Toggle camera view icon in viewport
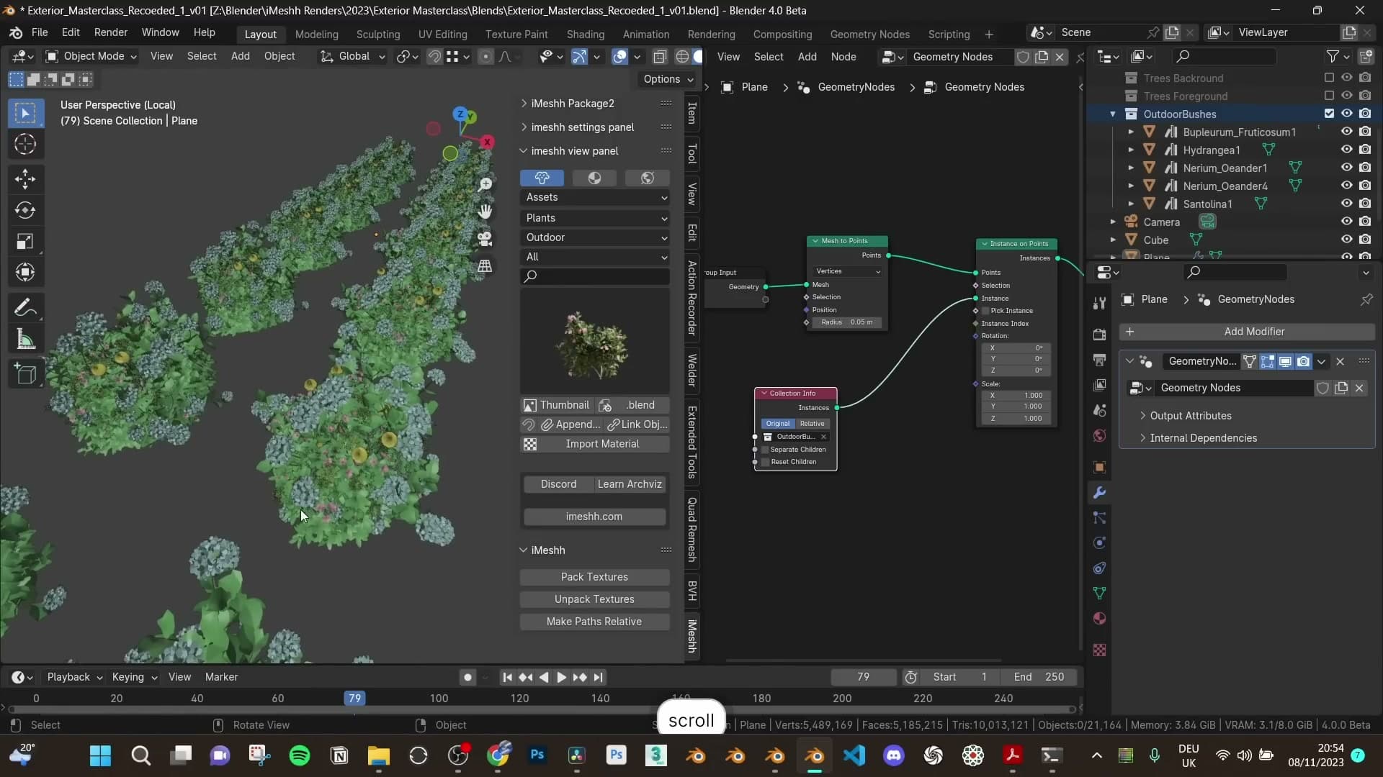The height and width of the screenshot is (777, 1383). (485, 239)
